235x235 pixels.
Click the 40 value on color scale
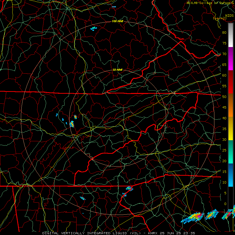click(x=224, y=118)
